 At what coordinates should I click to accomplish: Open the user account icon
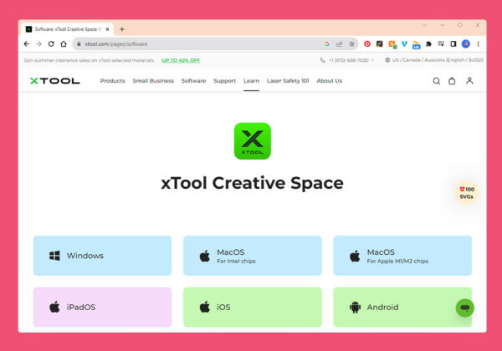[x=469, y=80]
